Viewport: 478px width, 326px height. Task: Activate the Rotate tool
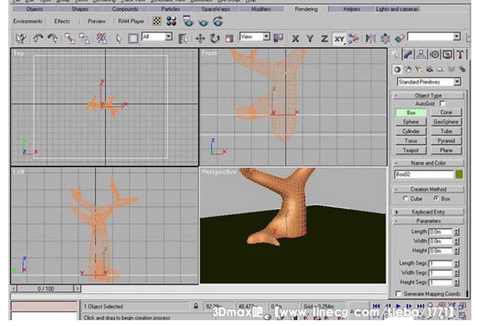point(215,38)
